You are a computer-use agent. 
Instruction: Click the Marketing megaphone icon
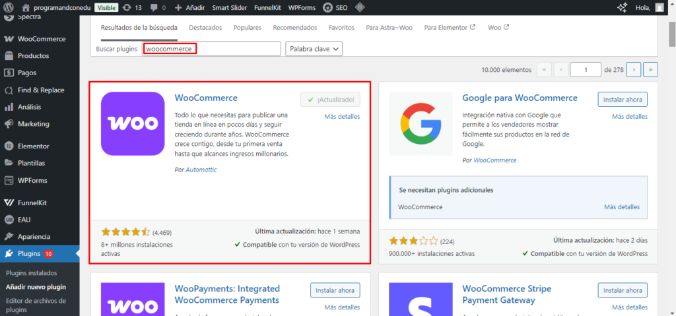[9, 124]
